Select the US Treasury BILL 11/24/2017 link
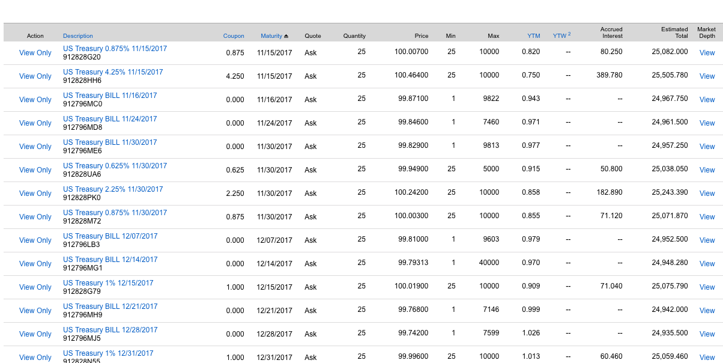 [x=110, y=119]
